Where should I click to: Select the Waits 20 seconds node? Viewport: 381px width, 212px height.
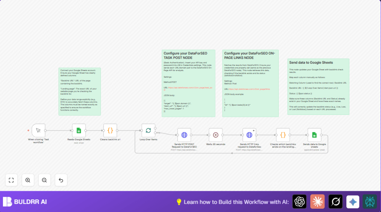tap(215, 135)
